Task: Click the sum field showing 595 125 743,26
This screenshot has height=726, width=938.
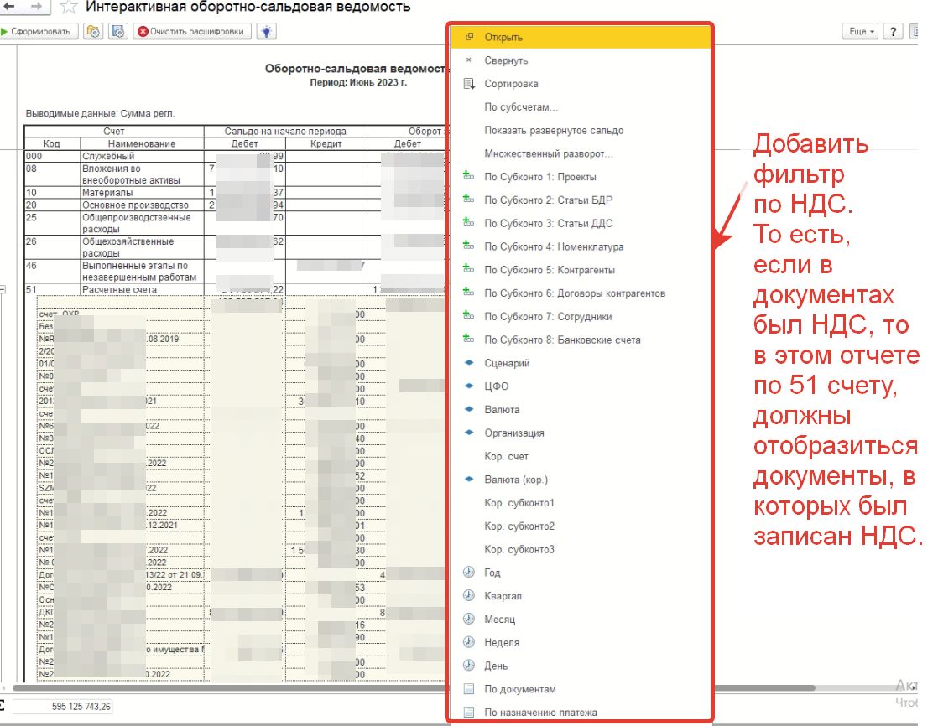Action: pyautogui.click(x=63, y=707)
